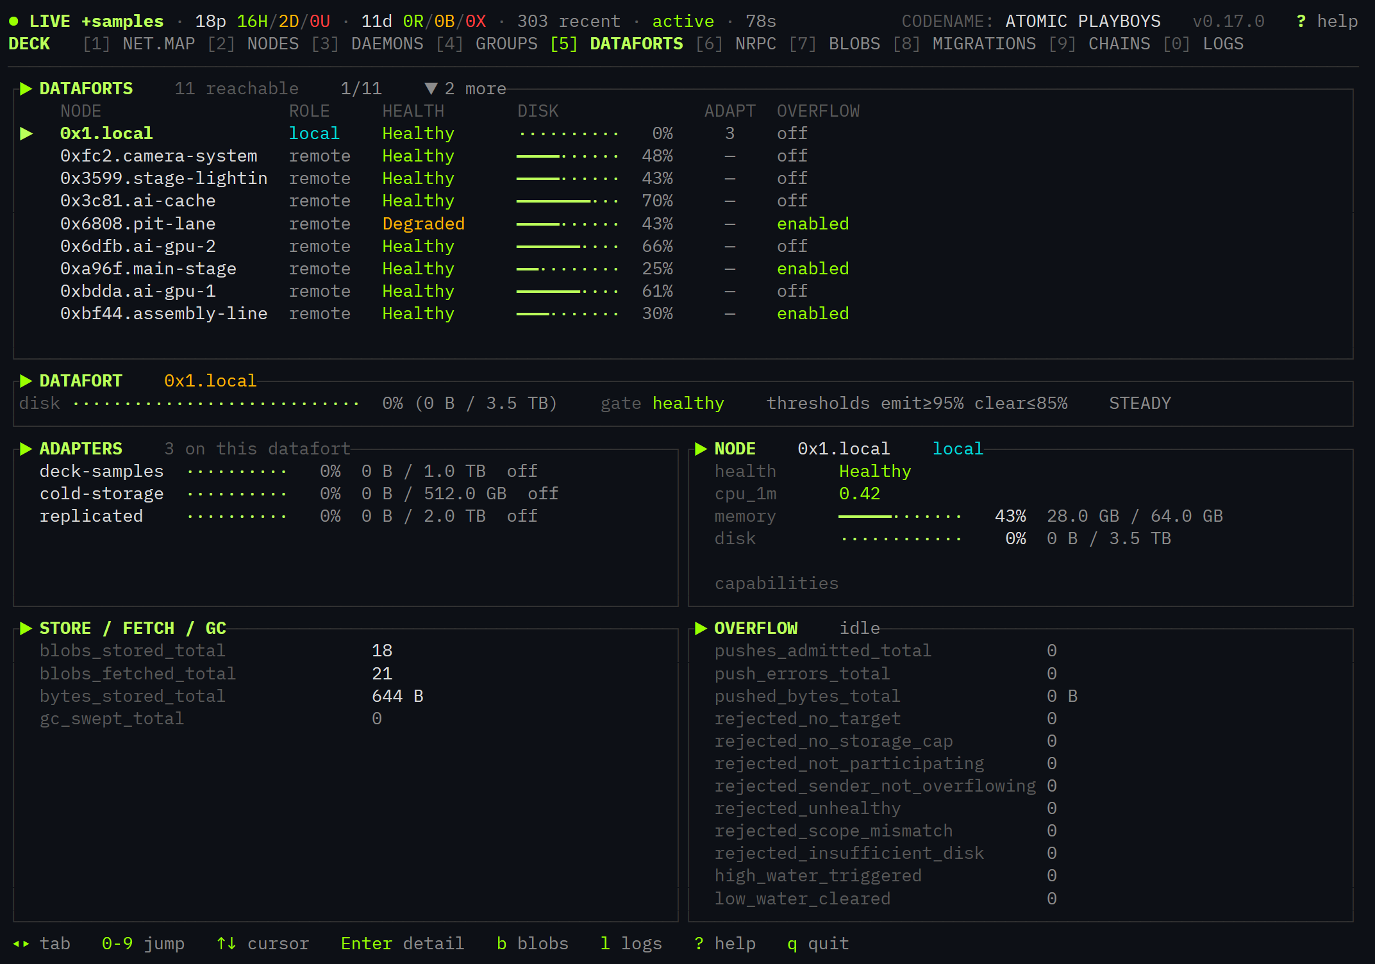1375x964 pixels.
Task: Click 'q quit' shortcut in footer
Action: pos(818,943)
